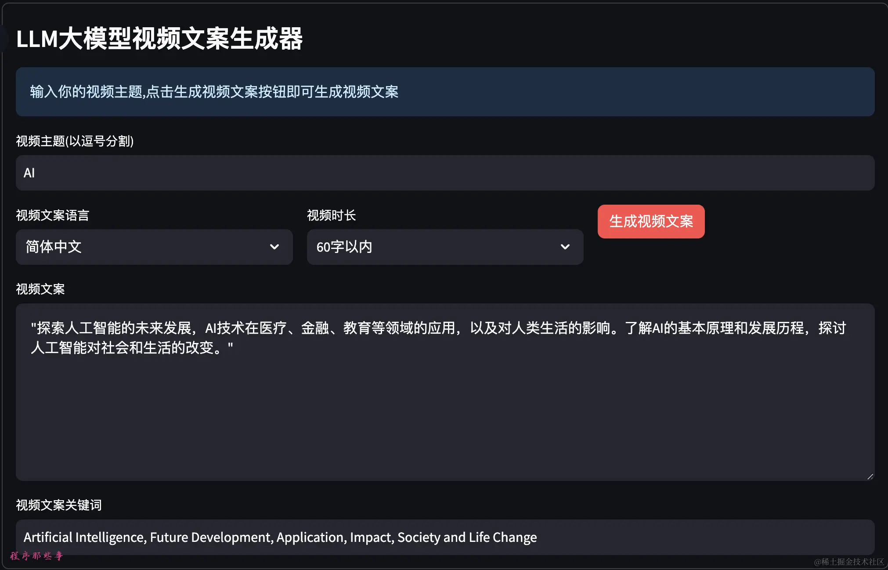Click the 视频主题(以逗号分割) label
Screen dimensions: 888x570
(75, 141)
